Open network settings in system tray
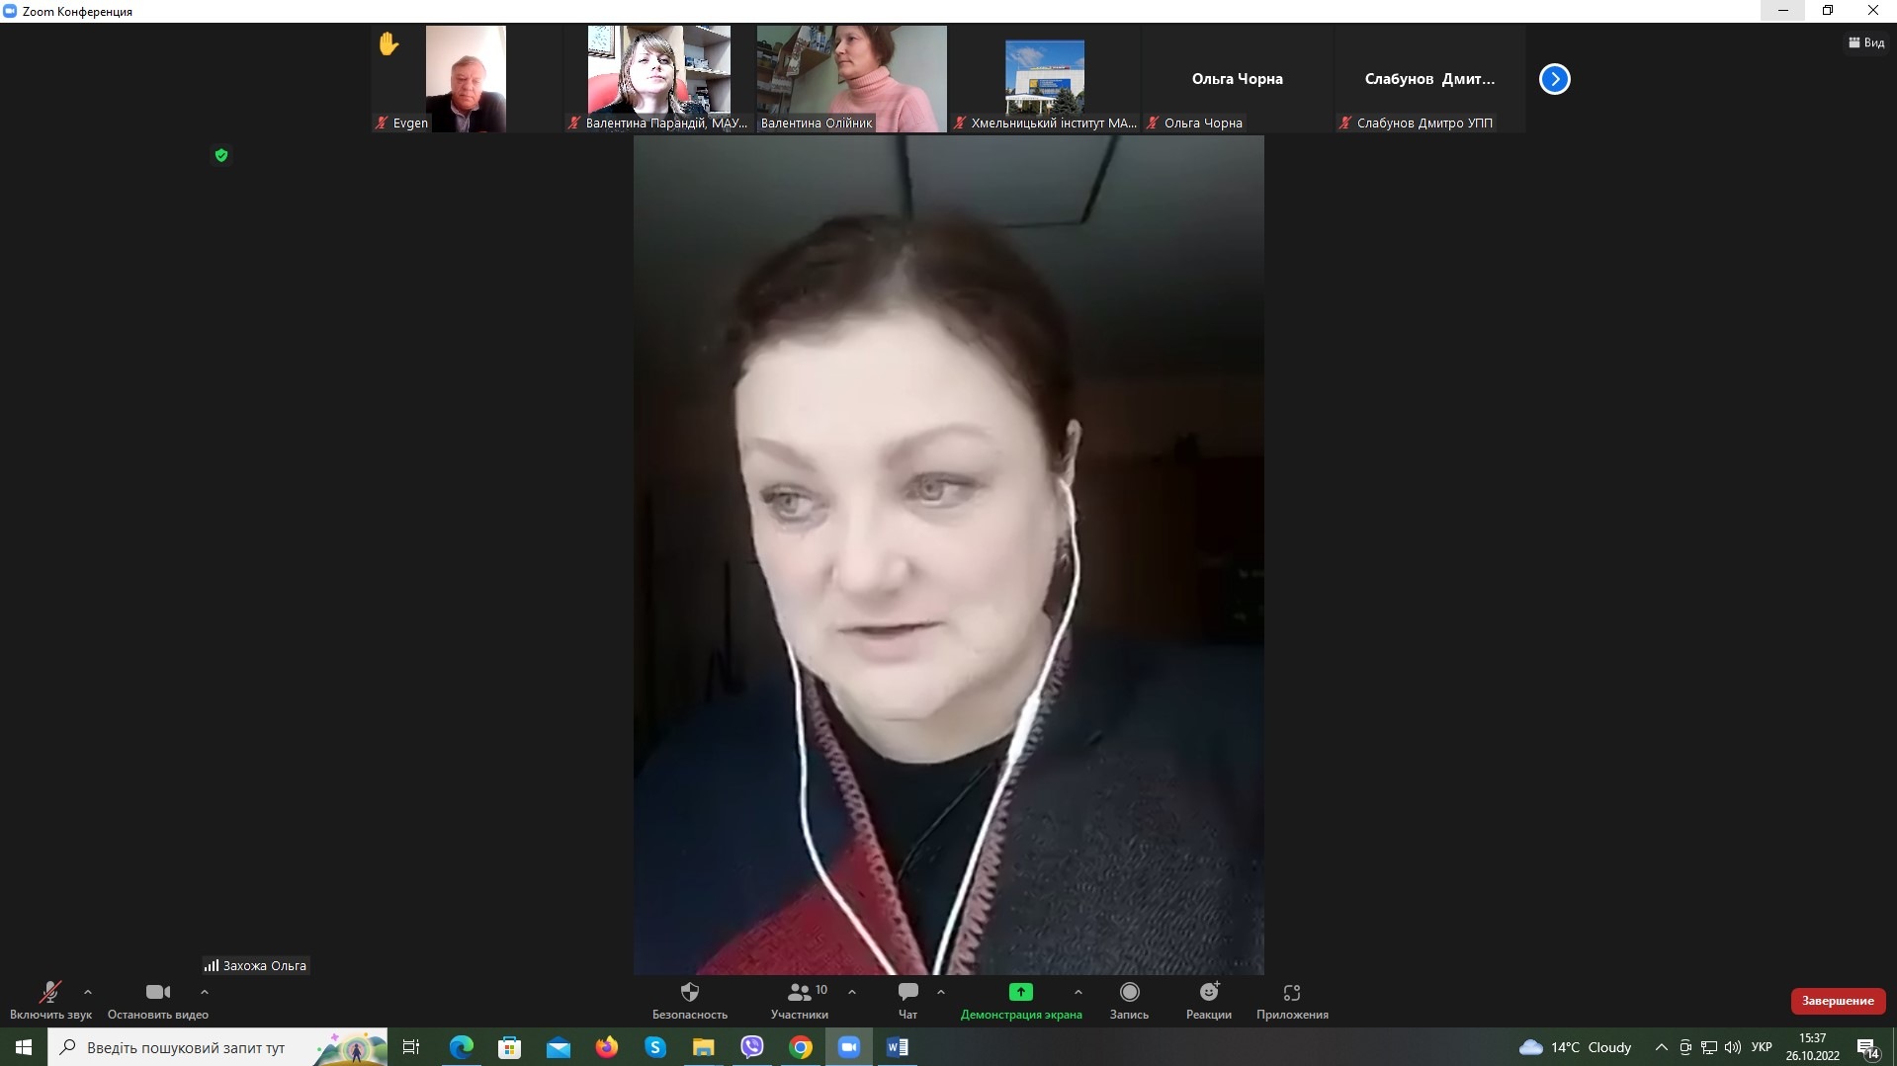This screenshot has height=1066, width=1897. [1709, 1047]
